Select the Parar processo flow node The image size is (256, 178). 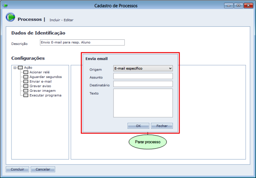coord(148,141)
